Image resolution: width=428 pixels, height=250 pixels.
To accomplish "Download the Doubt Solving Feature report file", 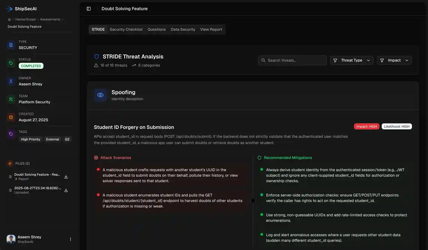I will (x=66, y=177).
